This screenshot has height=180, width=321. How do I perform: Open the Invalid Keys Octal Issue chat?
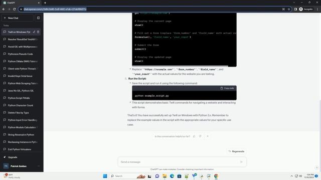(21, 76)
